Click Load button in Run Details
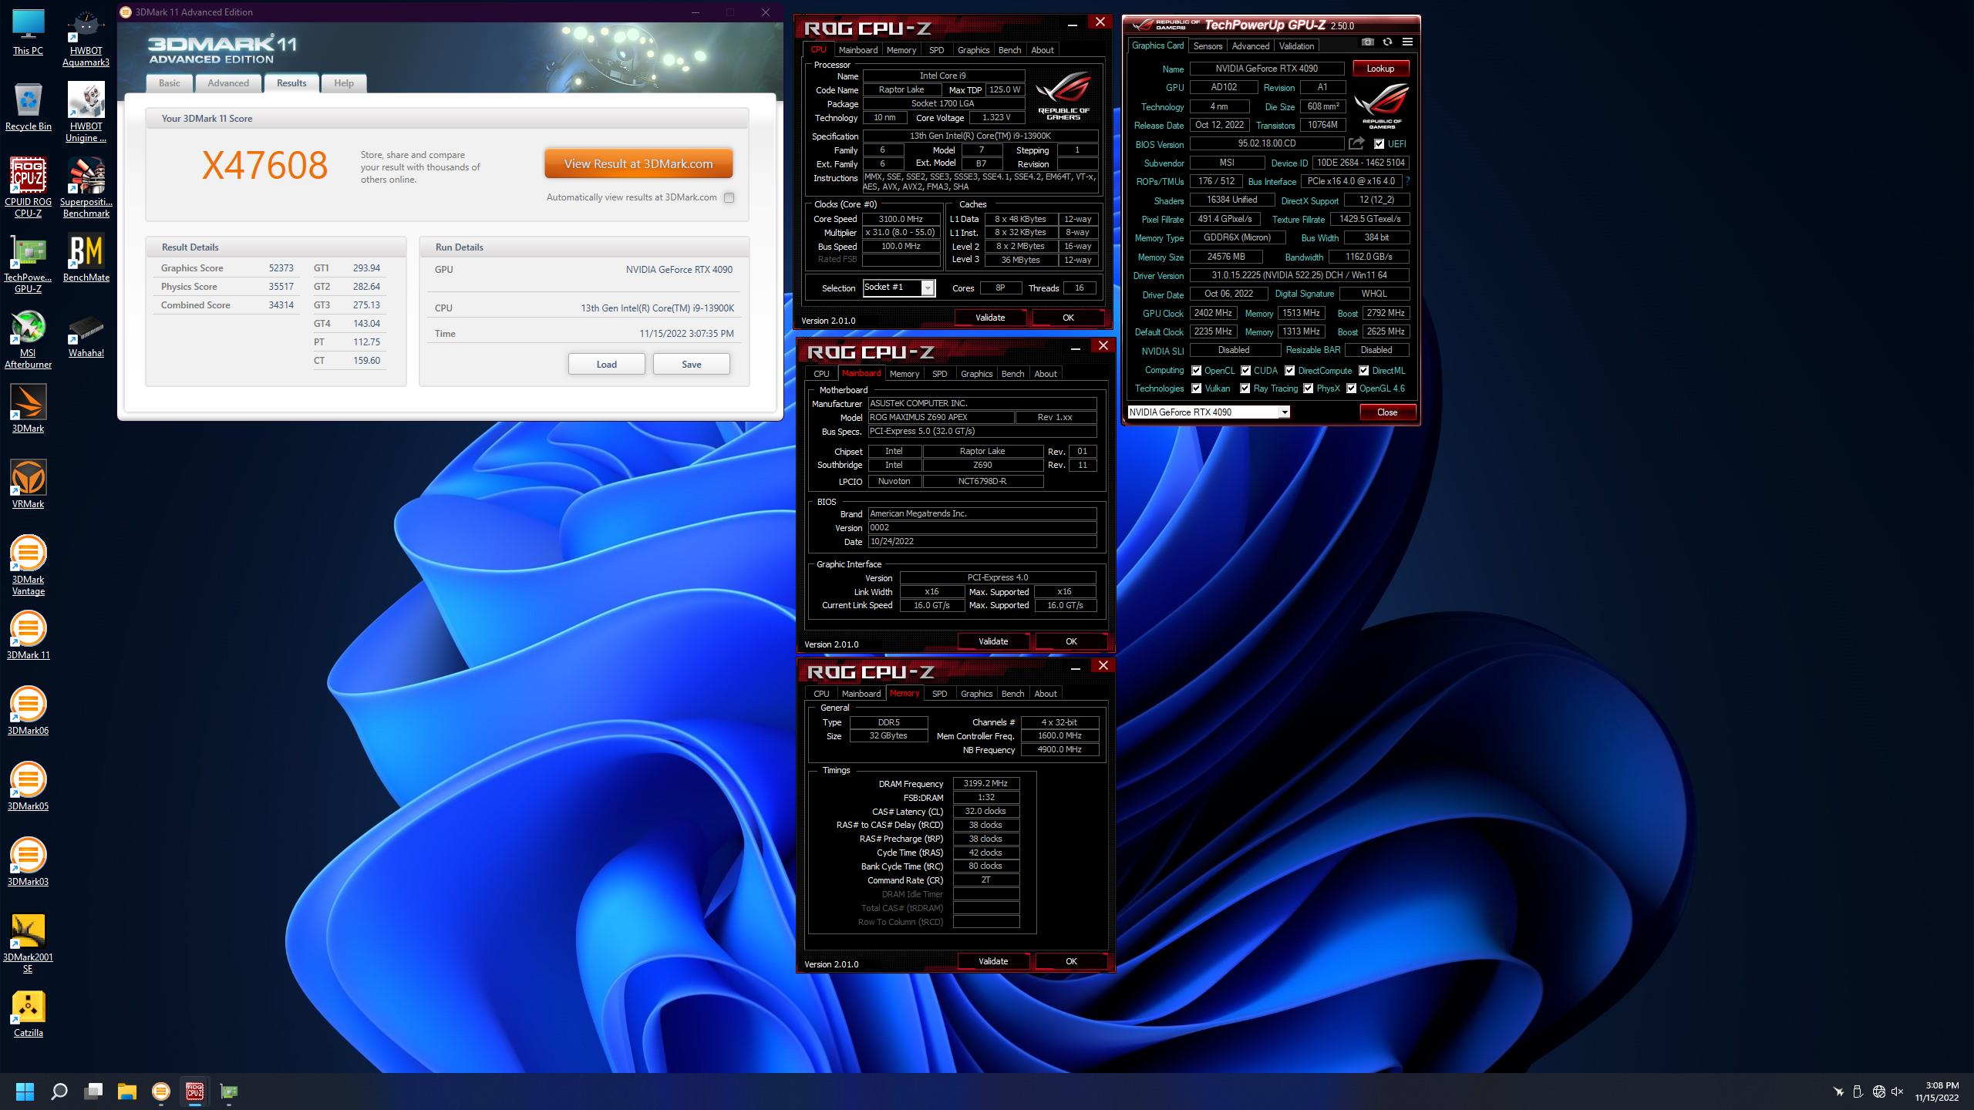Viewport: 1974px width, 1110px height. tap(606, 365)
